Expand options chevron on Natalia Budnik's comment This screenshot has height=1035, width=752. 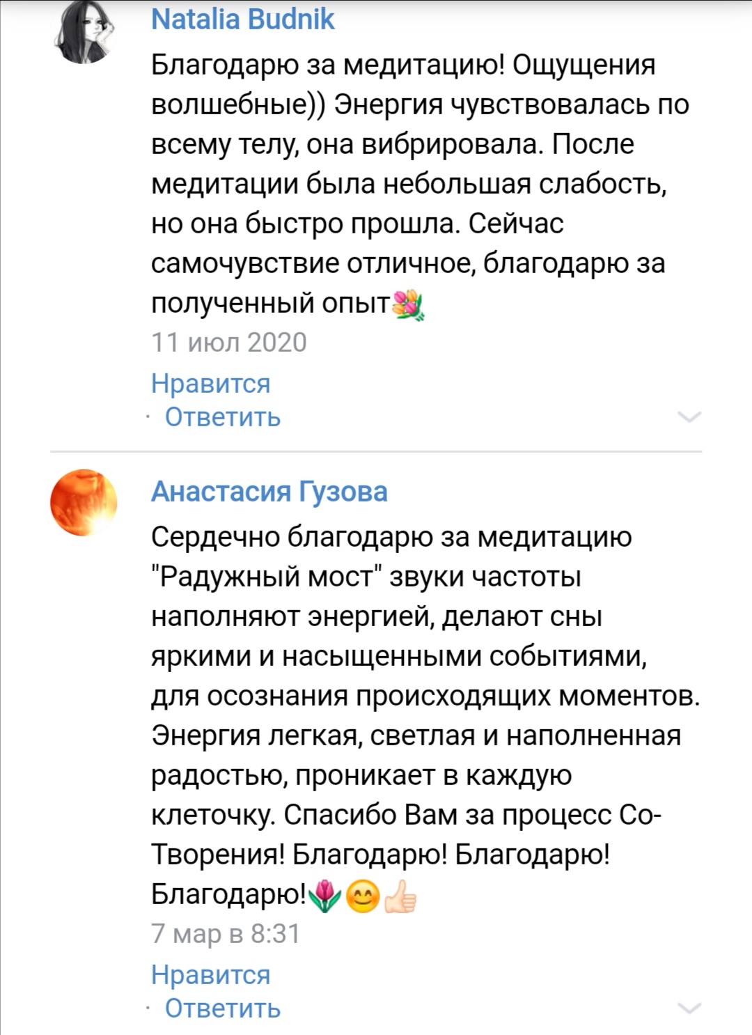coord(689,417)
